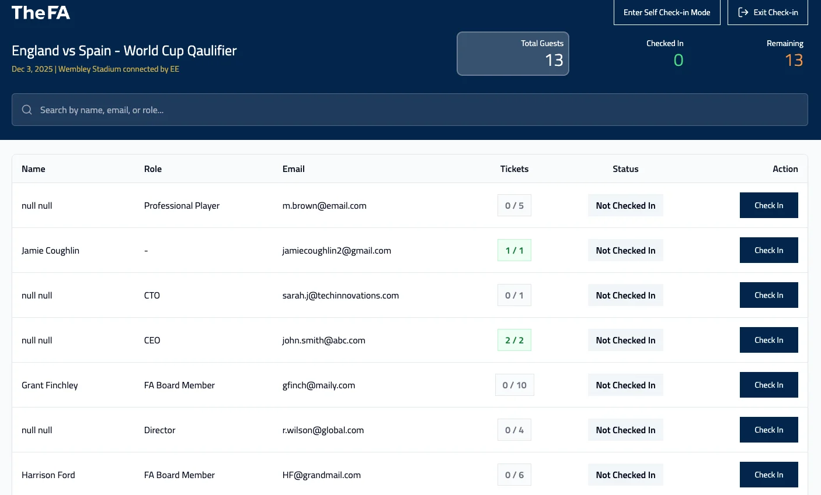Check in Grant Finchley
This screenshot has width=821, height=495.
(x=768, y=385)
